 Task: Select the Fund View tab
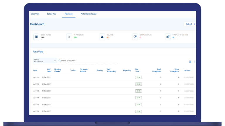tap(69, 14)
